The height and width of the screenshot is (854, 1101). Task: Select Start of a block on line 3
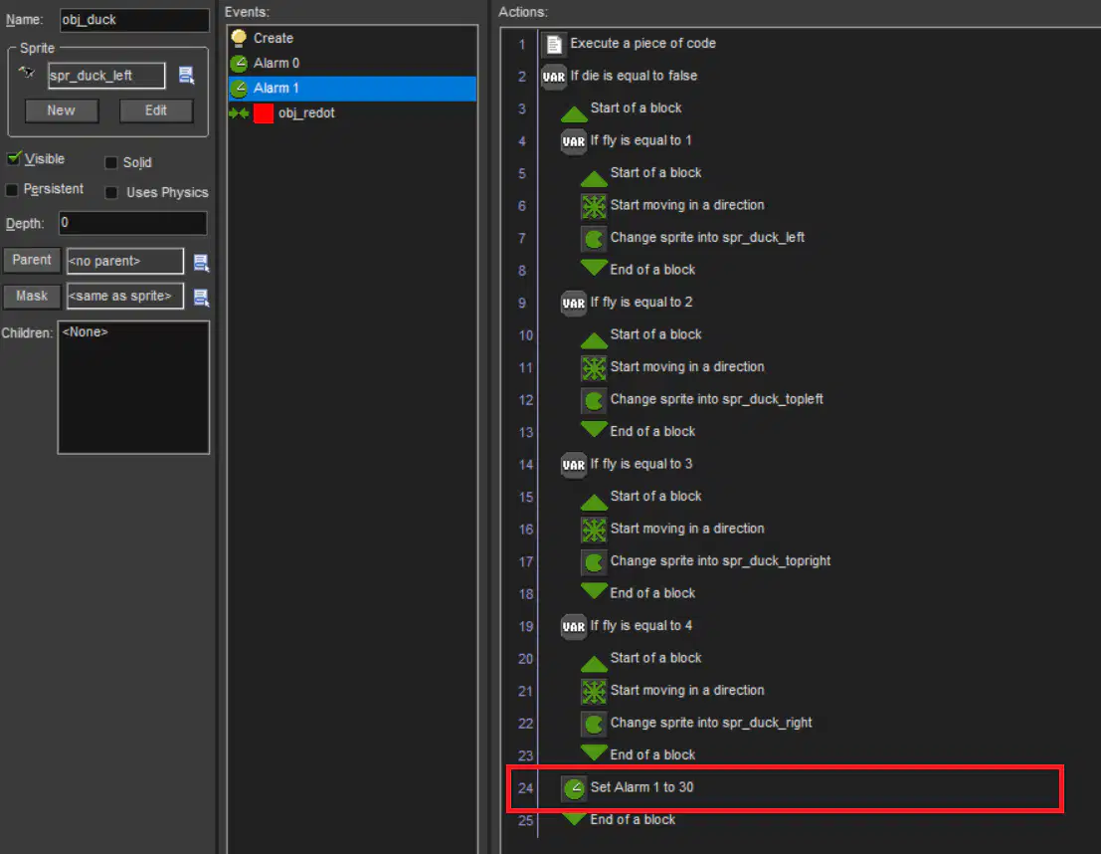[621, 108]
